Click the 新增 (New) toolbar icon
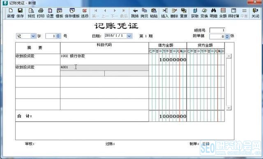The image size is (263, 159). [x=11, y=13]
